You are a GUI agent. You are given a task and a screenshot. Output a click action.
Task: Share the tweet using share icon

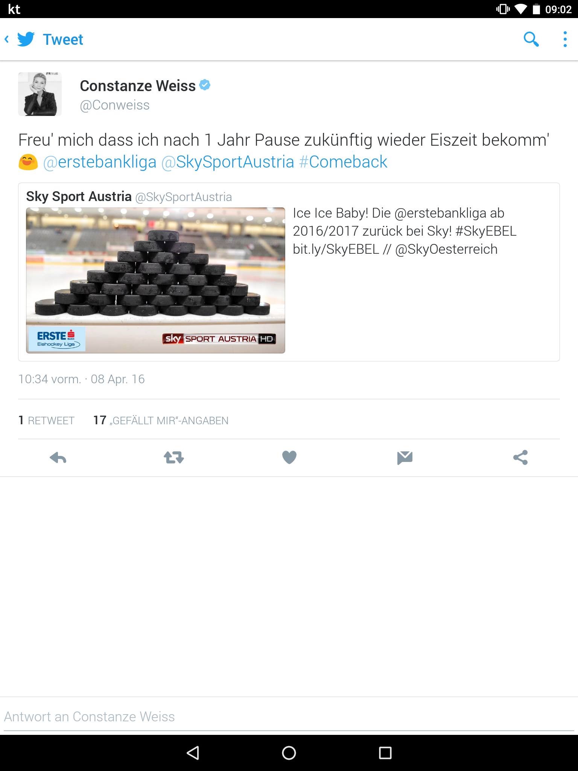(520, 457)
